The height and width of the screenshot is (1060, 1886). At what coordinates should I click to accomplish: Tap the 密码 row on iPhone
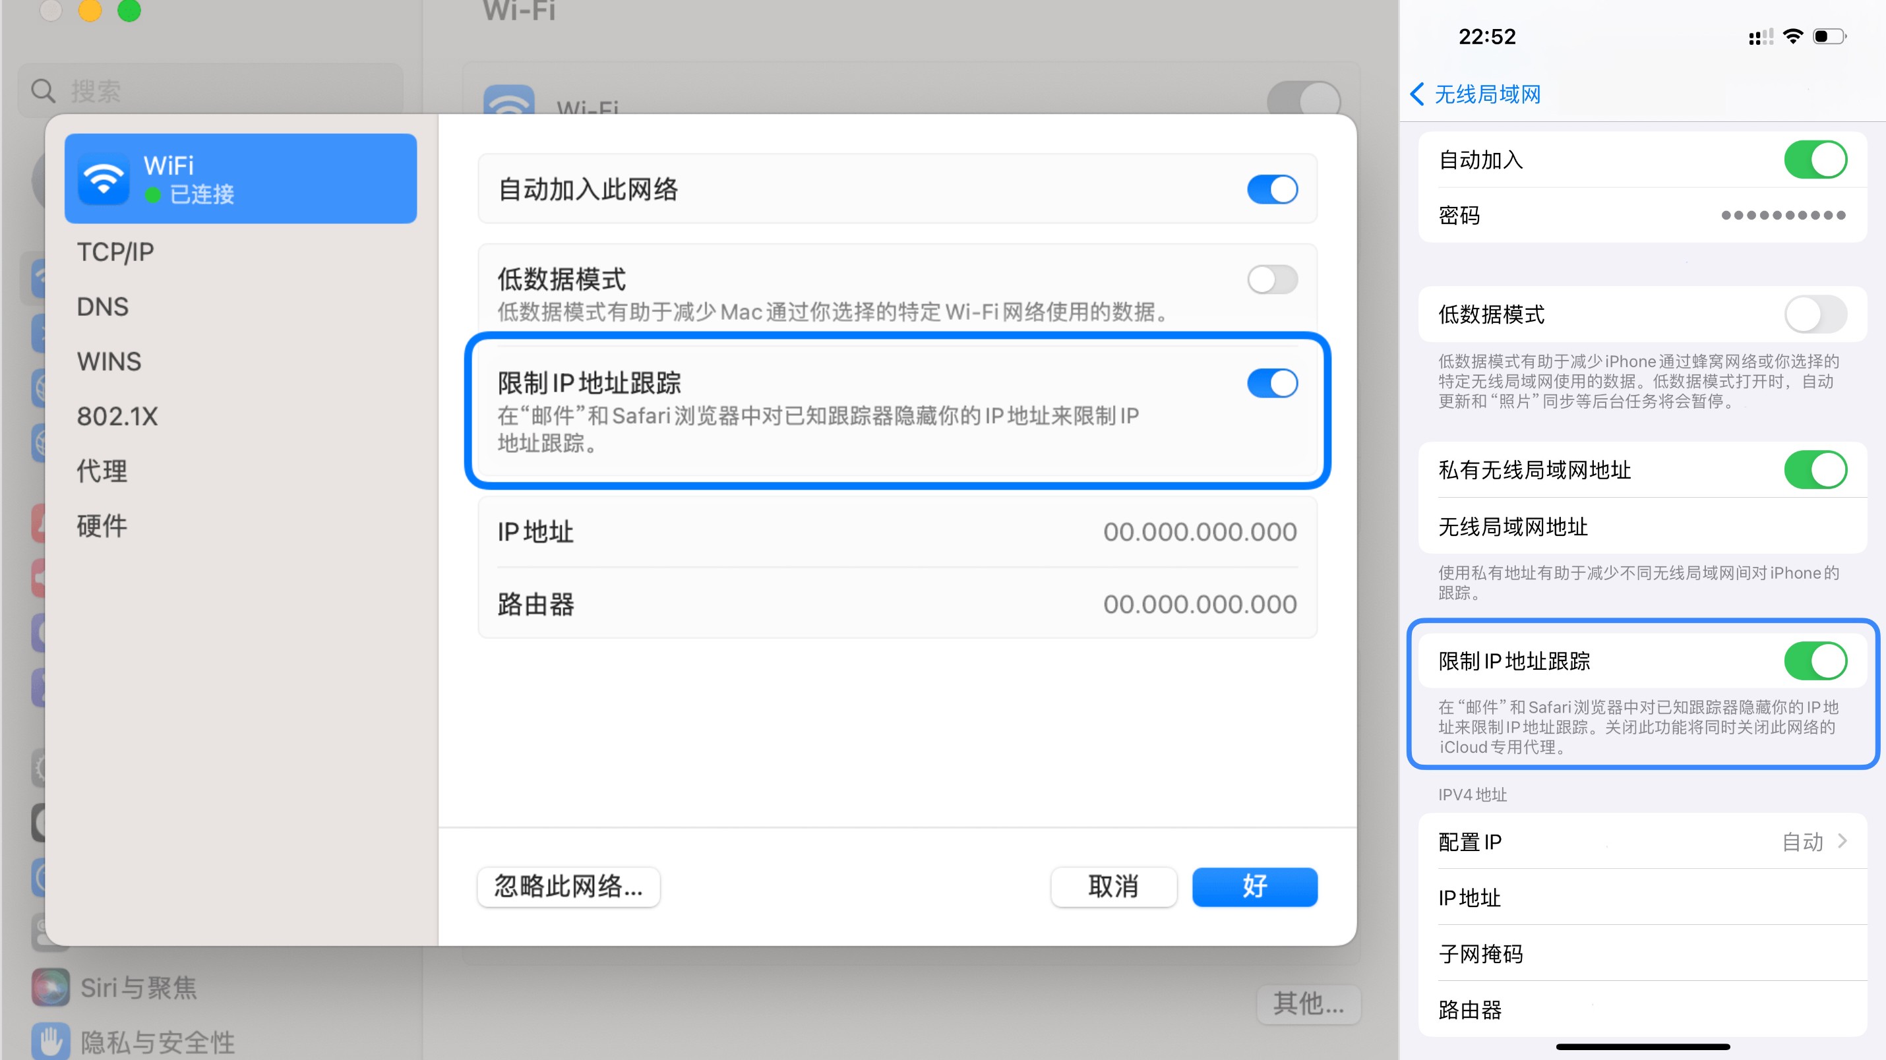1642,215
